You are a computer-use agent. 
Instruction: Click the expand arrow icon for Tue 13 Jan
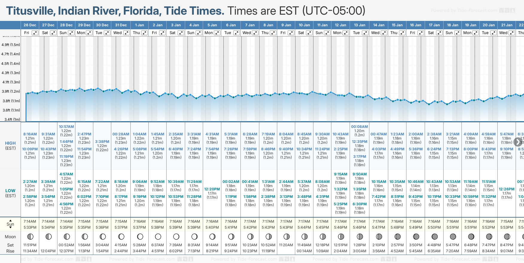(365, 33)
